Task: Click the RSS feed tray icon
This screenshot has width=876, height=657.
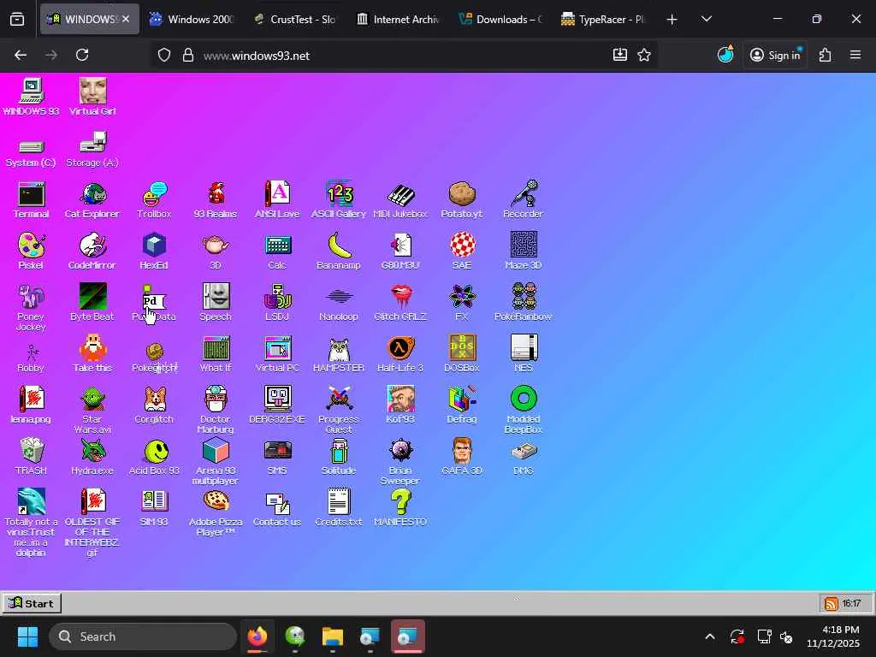Action: point(832,603)
